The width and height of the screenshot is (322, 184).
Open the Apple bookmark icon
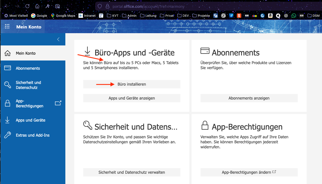278,16
